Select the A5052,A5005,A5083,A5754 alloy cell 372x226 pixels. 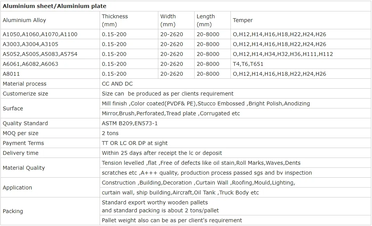click(x=40, y=54)
